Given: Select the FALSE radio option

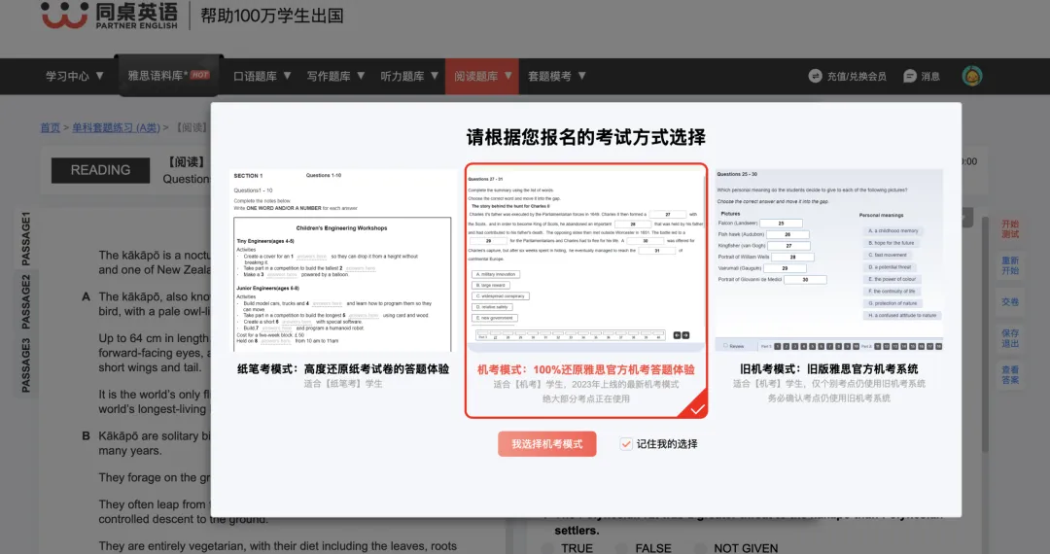Looking at the screenshot, I should point(622,548).
